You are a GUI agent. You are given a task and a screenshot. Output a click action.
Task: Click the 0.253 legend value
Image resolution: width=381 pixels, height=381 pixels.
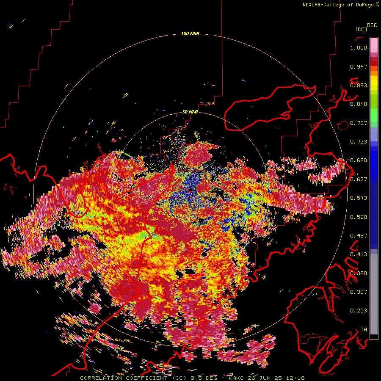(x=359, y=311)
